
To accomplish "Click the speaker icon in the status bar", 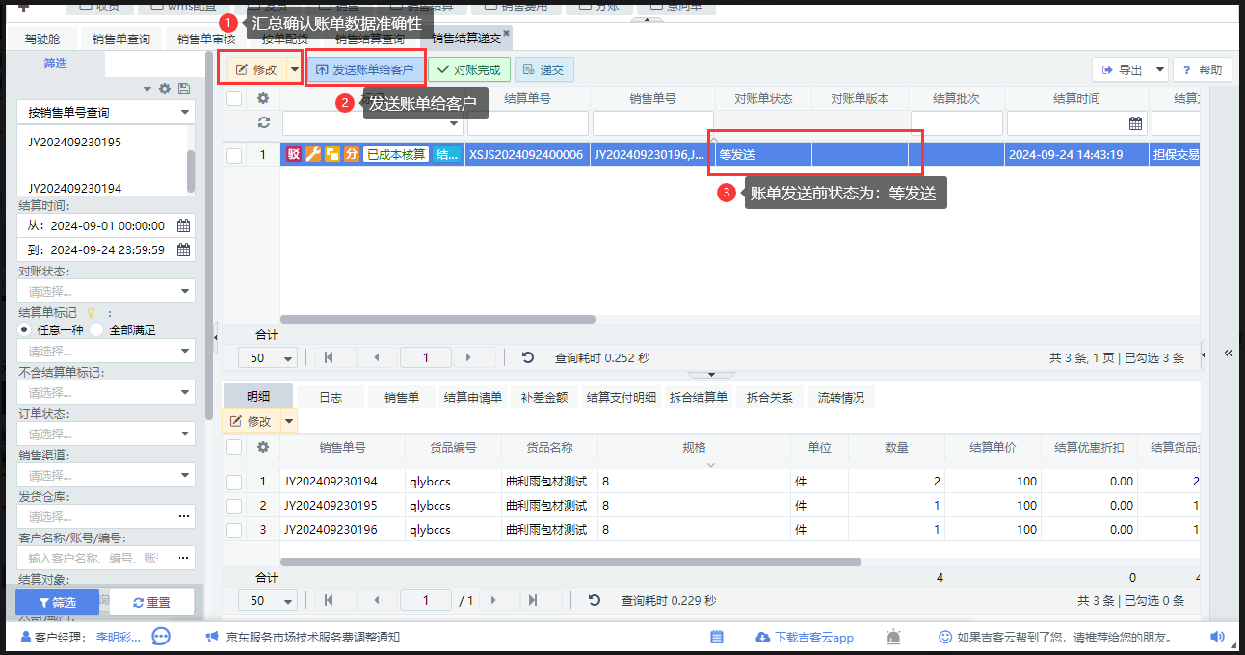I will click(x=1217, y=637).
